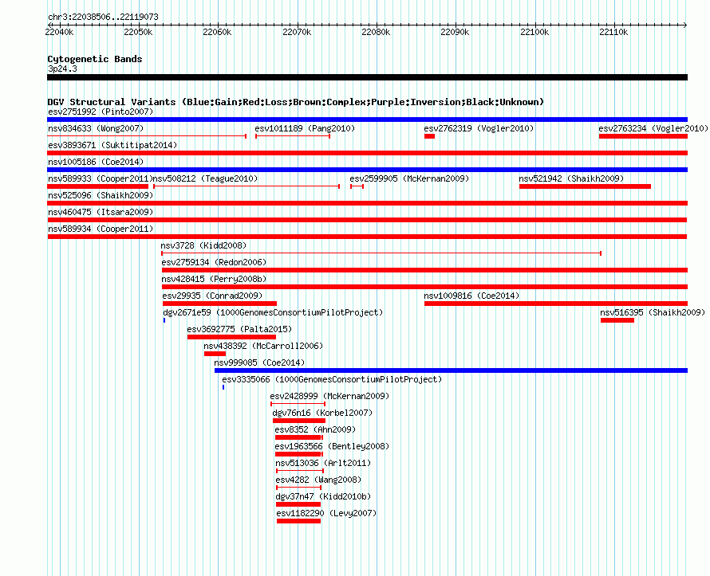Screen dimensions: 710x576
Task: Click the esv2751992 (Pinto2007) variant label
Action: [101, 112]
